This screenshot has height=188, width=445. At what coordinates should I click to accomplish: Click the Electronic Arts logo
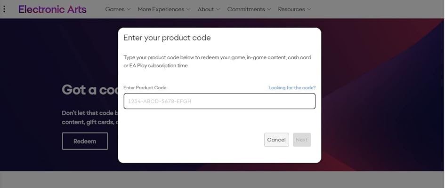tap(52, 9)
